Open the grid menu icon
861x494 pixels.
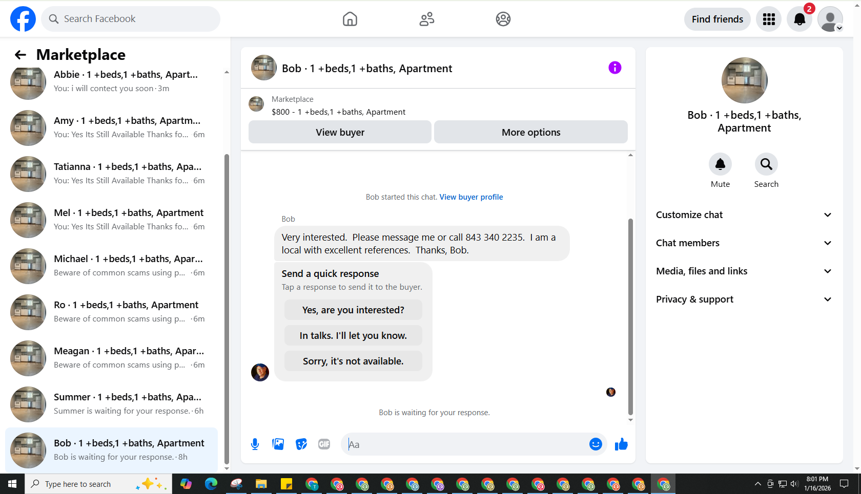tap(769, 19)
